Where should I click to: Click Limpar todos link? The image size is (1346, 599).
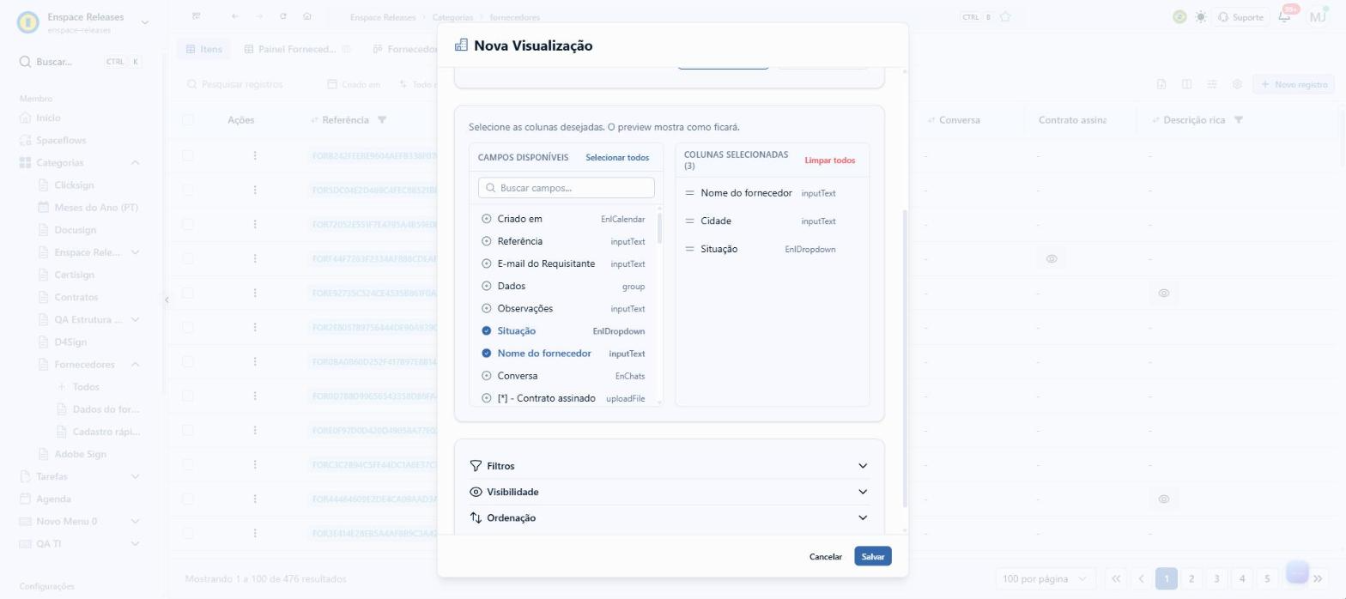829,160
